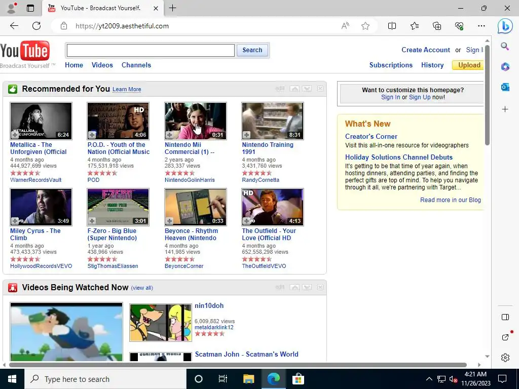The image size is (519, 389).
Task: Click the Search button
Action: (x=252, y=50)
